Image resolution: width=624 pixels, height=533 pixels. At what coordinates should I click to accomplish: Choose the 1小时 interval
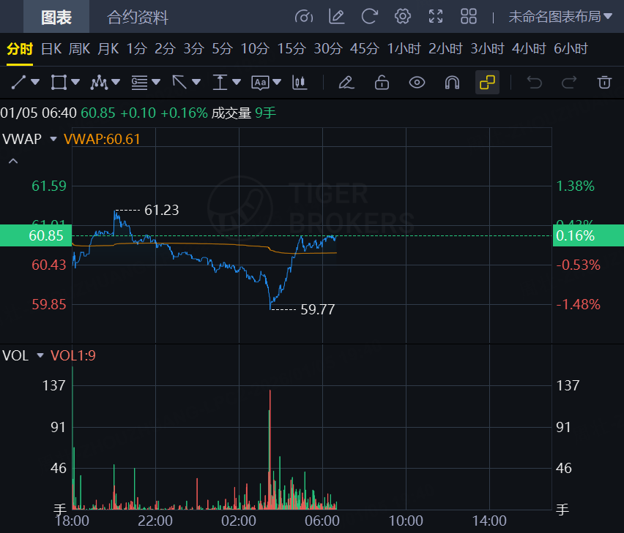click(x=404, y=49)
